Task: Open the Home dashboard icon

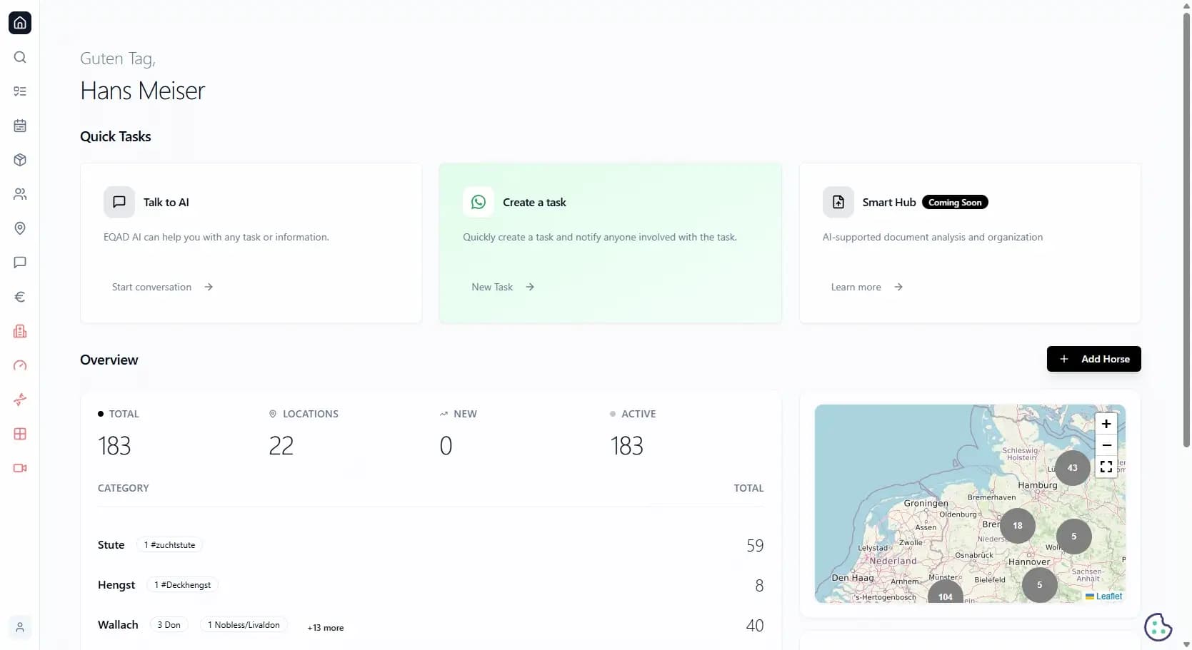Action: tap(19, 22)
